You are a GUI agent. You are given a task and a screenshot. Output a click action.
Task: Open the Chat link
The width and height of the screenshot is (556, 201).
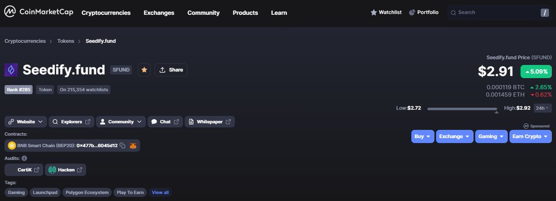[165, 122]
